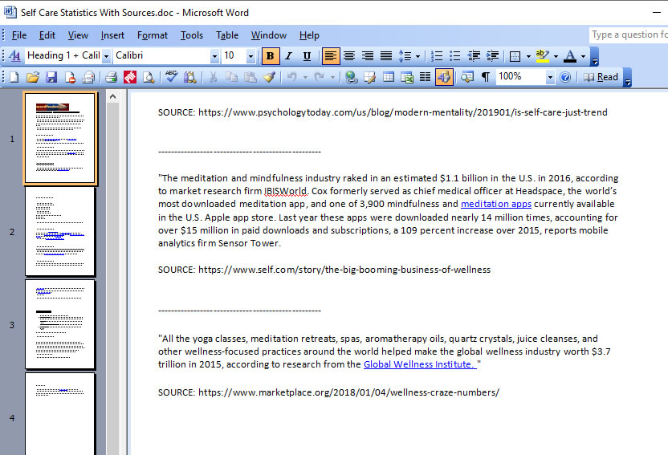This screenshot has width=668, height=455.
Task: Click the Numbering list icon
Action: click(437, 55)
